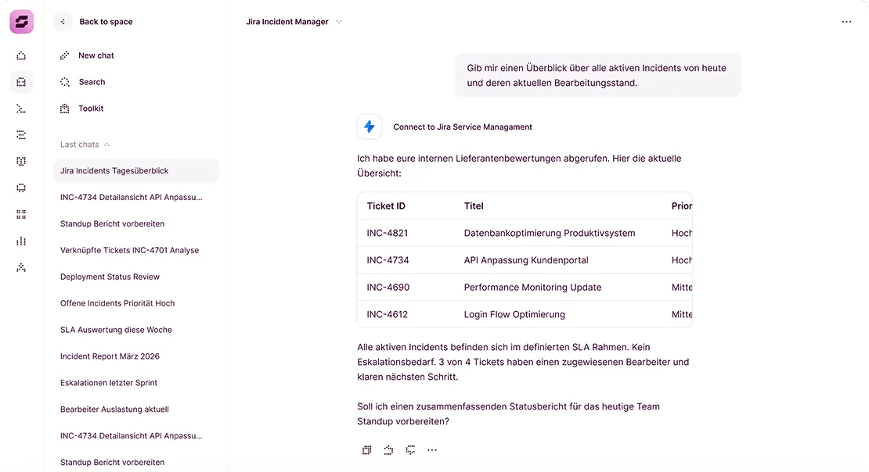Click the thumbs up icon below response
869x472 pixels.
(388, 450)
